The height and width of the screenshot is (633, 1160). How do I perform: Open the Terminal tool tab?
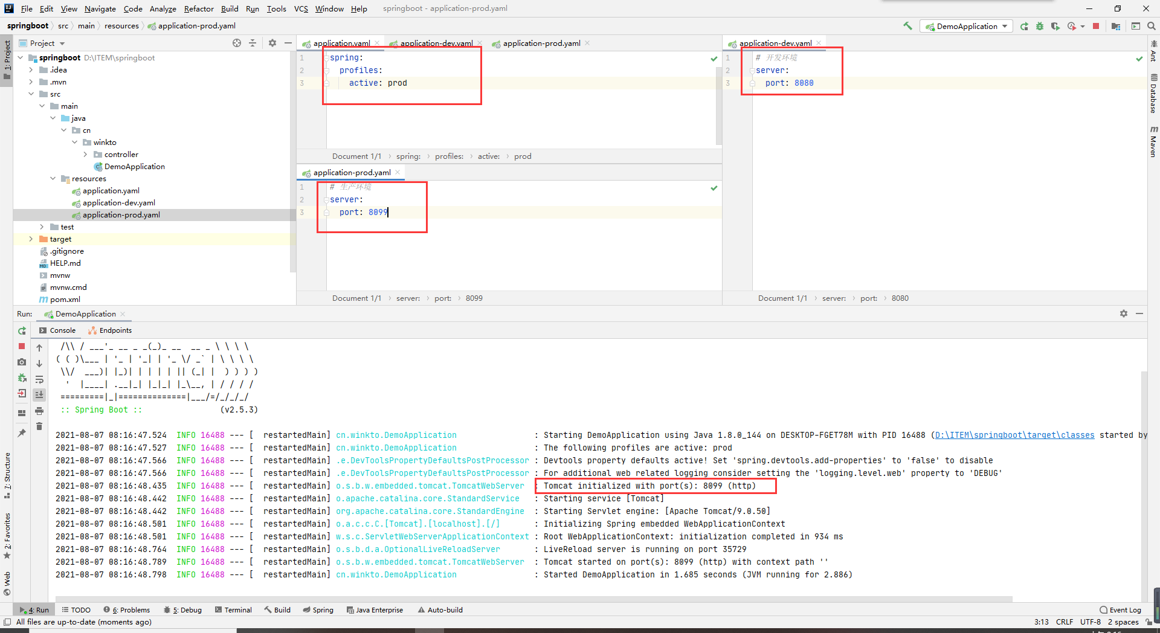[x=233, y=610]
